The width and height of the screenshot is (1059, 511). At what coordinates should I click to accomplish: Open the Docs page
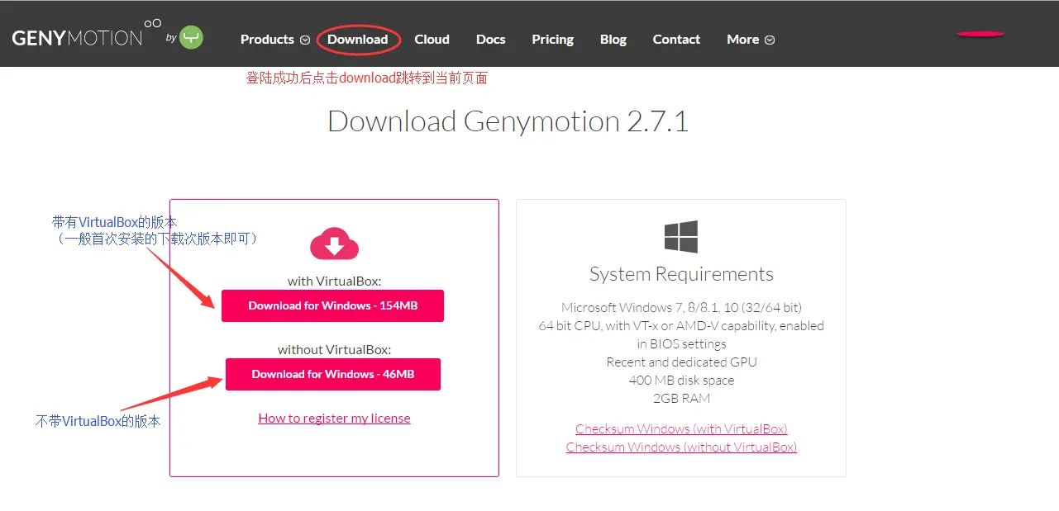(491, 39)
